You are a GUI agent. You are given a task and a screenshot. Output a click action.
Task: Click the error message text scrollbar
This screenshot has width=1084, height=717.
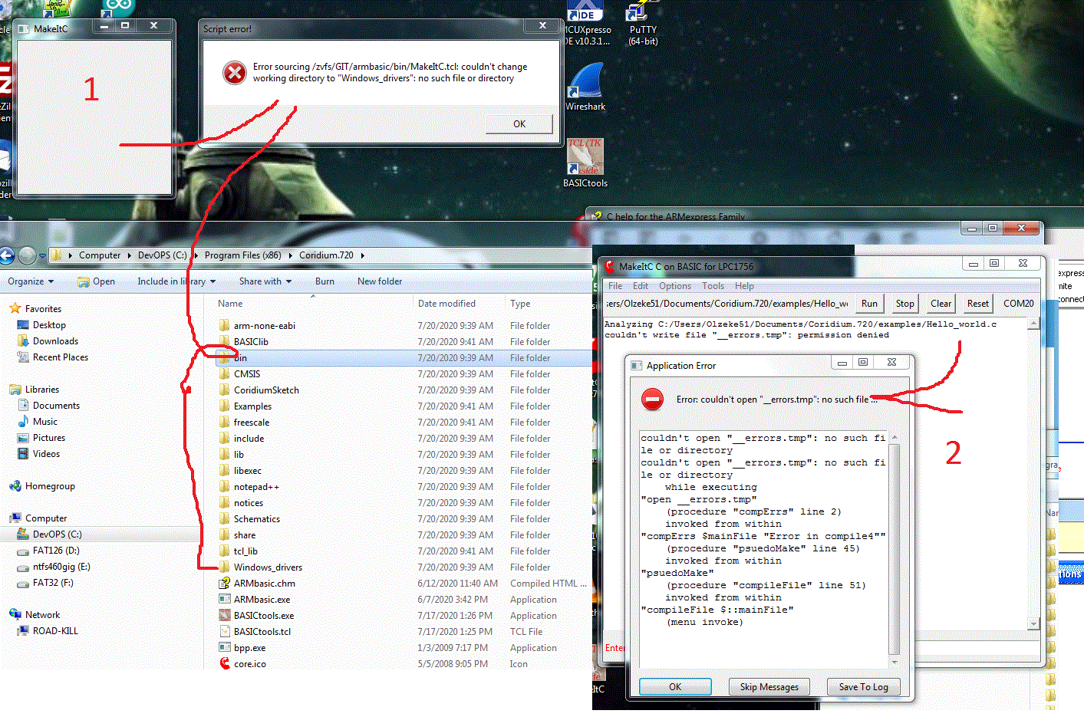[x=894, y=548]
